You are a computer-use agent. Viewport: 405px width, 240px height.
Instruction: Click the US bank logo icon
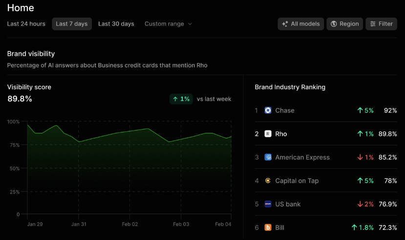(268, 204)
